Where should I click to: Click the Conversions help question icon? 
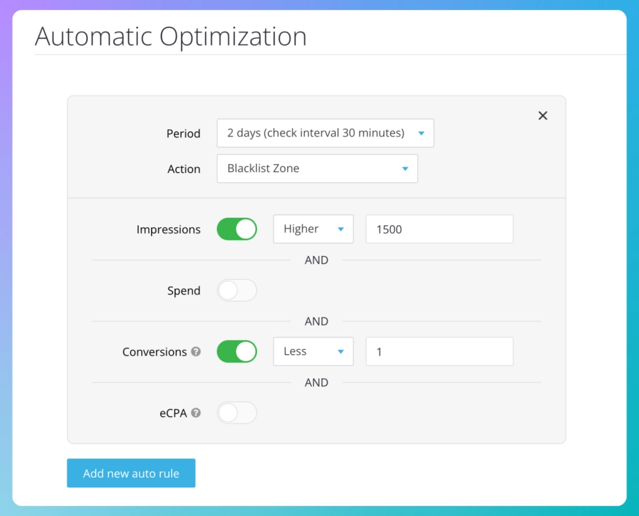pyautogui.click(x=196, y=351)
